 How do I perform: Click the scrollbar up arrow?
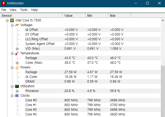(163, 20)
